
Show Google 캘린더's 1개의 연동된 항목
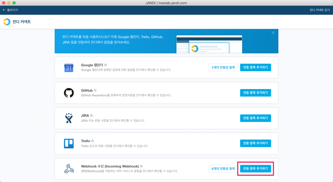tap(223, 67)
